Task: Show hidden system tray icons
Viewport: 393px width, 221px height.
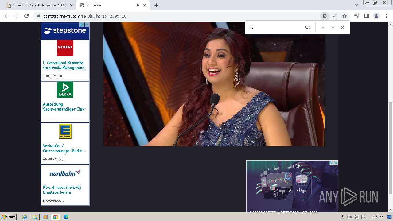Action: pos(342,217)
